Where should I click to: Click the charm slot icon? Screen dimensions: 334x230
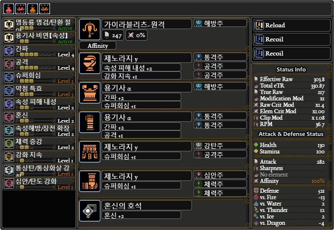90,211
